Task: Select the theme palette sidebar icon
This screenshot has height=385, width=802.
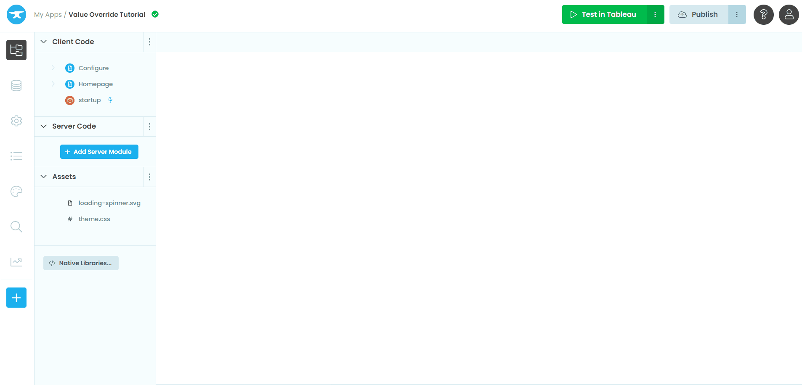Action: tap(16, 191)
